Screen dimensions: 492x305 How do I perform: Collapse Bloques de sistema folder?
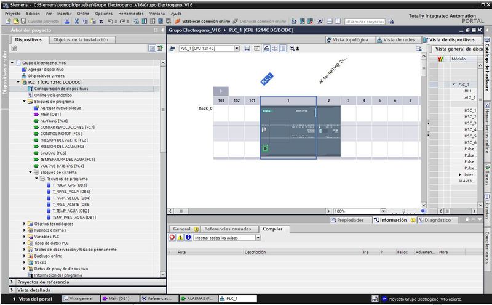coord(30,172)
